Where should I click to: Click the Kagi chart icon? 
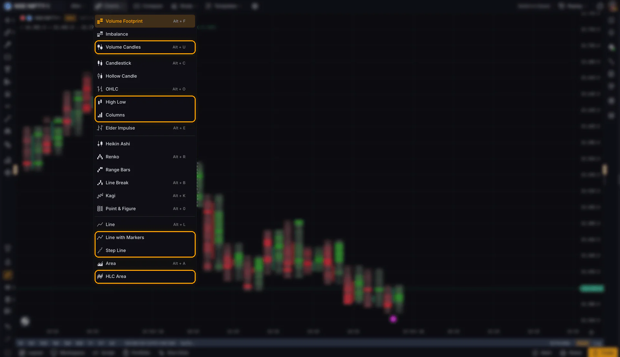100,196
